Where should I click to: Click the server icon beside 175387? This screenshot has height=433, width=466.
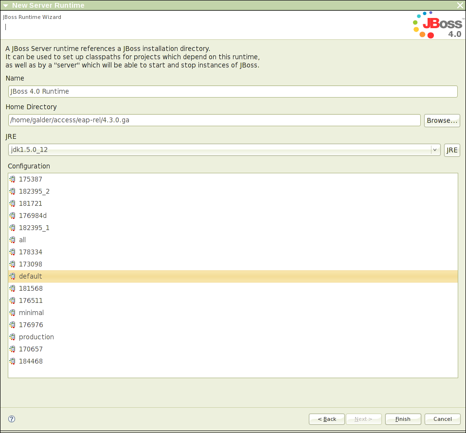point(13,179)
